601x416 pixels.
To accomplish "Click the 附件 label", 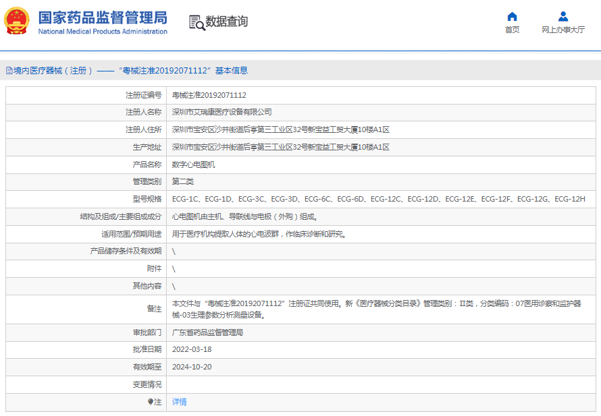I will click(155, 268).
